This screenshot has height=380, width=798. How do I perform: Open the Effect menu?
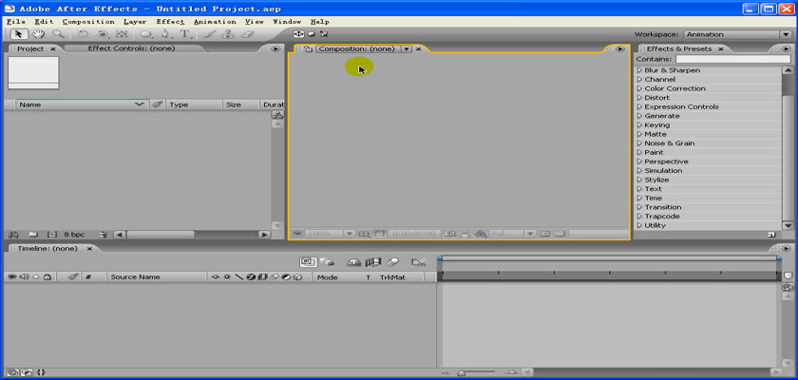[170, 22]
